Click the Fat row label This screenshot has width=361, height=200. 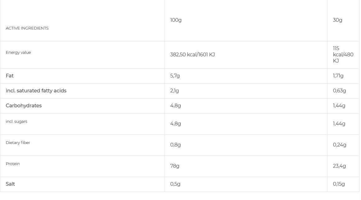[x=10, y=76]
